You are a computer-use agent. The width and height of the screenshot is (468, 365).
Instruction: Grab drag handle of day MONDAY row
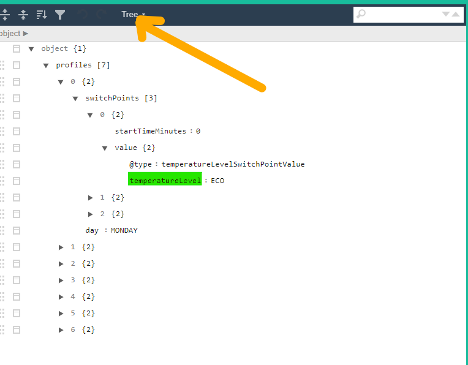[x=2, y=230]
